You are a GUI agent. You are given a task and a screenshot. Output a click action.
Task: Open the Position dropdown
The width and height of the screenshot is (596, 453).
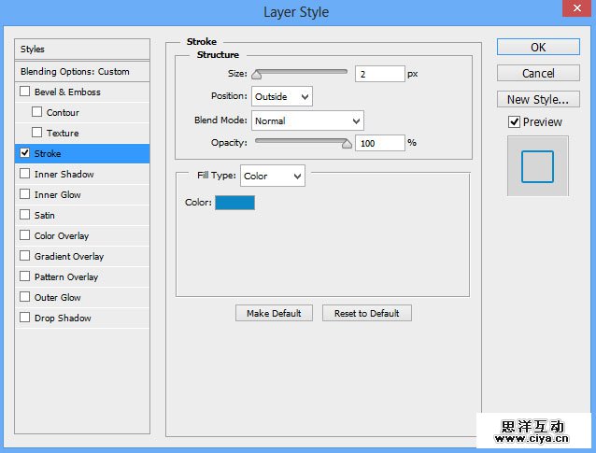point(281,96)
